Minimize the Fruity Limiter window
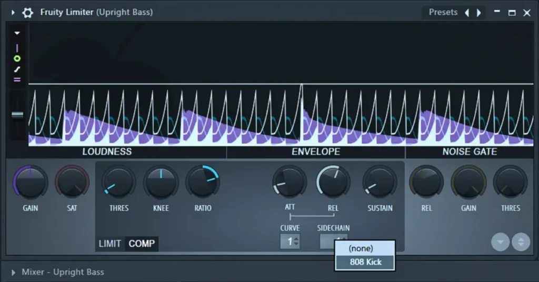The width and height of the screenshot is (539, 282). [497, 12]
